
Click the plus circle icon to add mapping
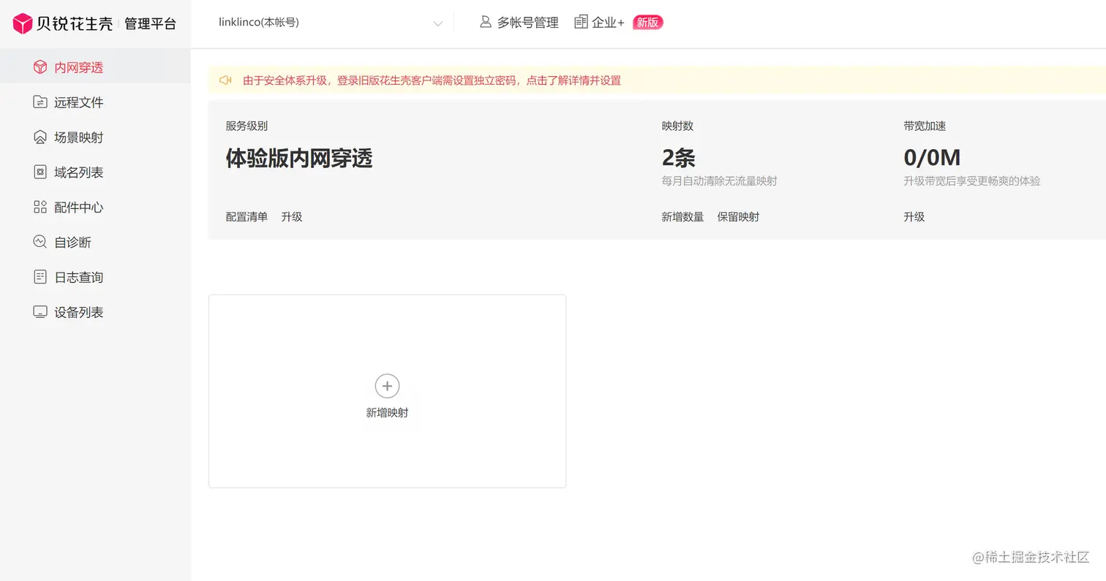point(387,386)
